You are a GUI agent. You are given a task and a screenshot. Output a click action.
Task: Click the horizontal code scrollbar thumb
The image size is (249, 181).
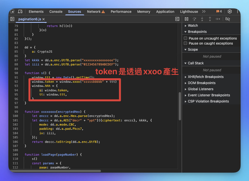pos(55,171)
